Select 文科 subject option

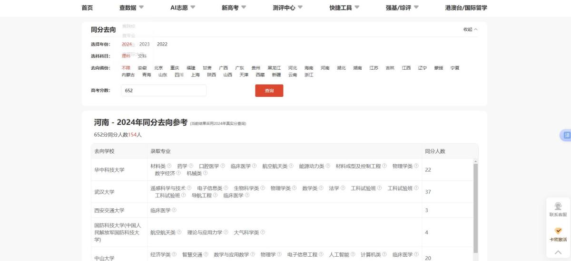click(x=142, y=56)
